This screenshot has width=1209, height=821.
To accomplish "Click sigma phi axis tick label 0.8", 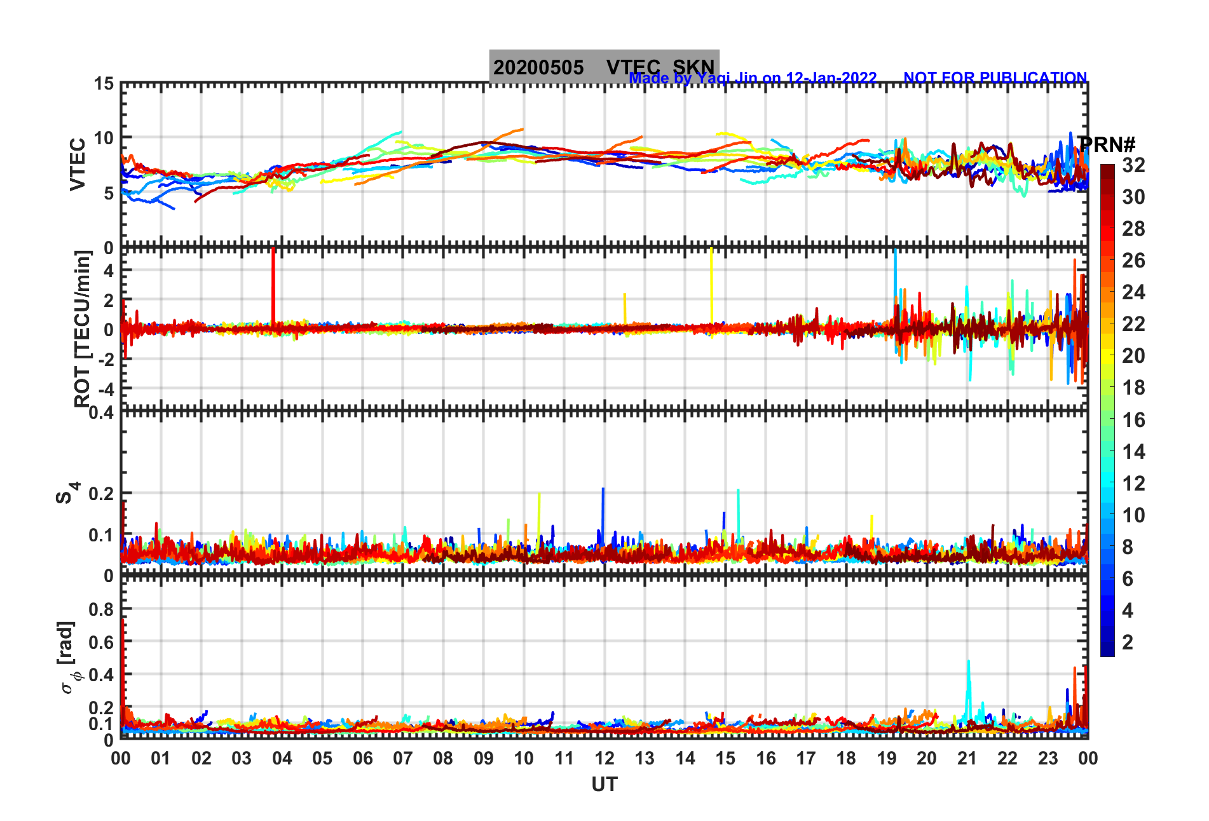I will click(102, 609).
